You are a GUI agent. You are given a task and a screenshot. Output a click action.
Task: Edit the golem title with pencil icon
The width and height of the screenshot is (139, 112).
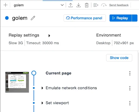pos(33,18)
